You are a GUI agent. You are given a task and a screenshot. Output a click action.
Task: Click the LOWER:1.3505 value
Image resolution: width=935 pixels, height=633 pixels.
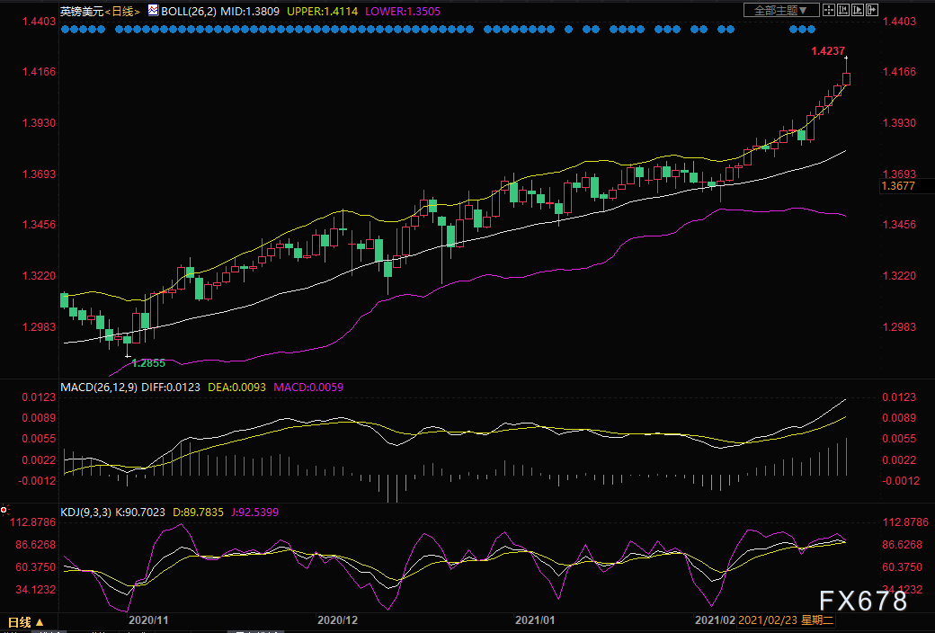tap(403, 12)
